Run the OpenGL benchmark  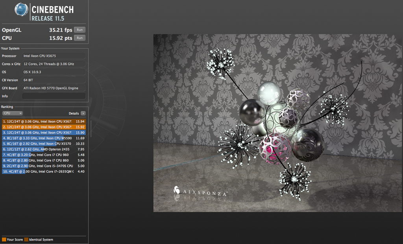tap(79, 30)
